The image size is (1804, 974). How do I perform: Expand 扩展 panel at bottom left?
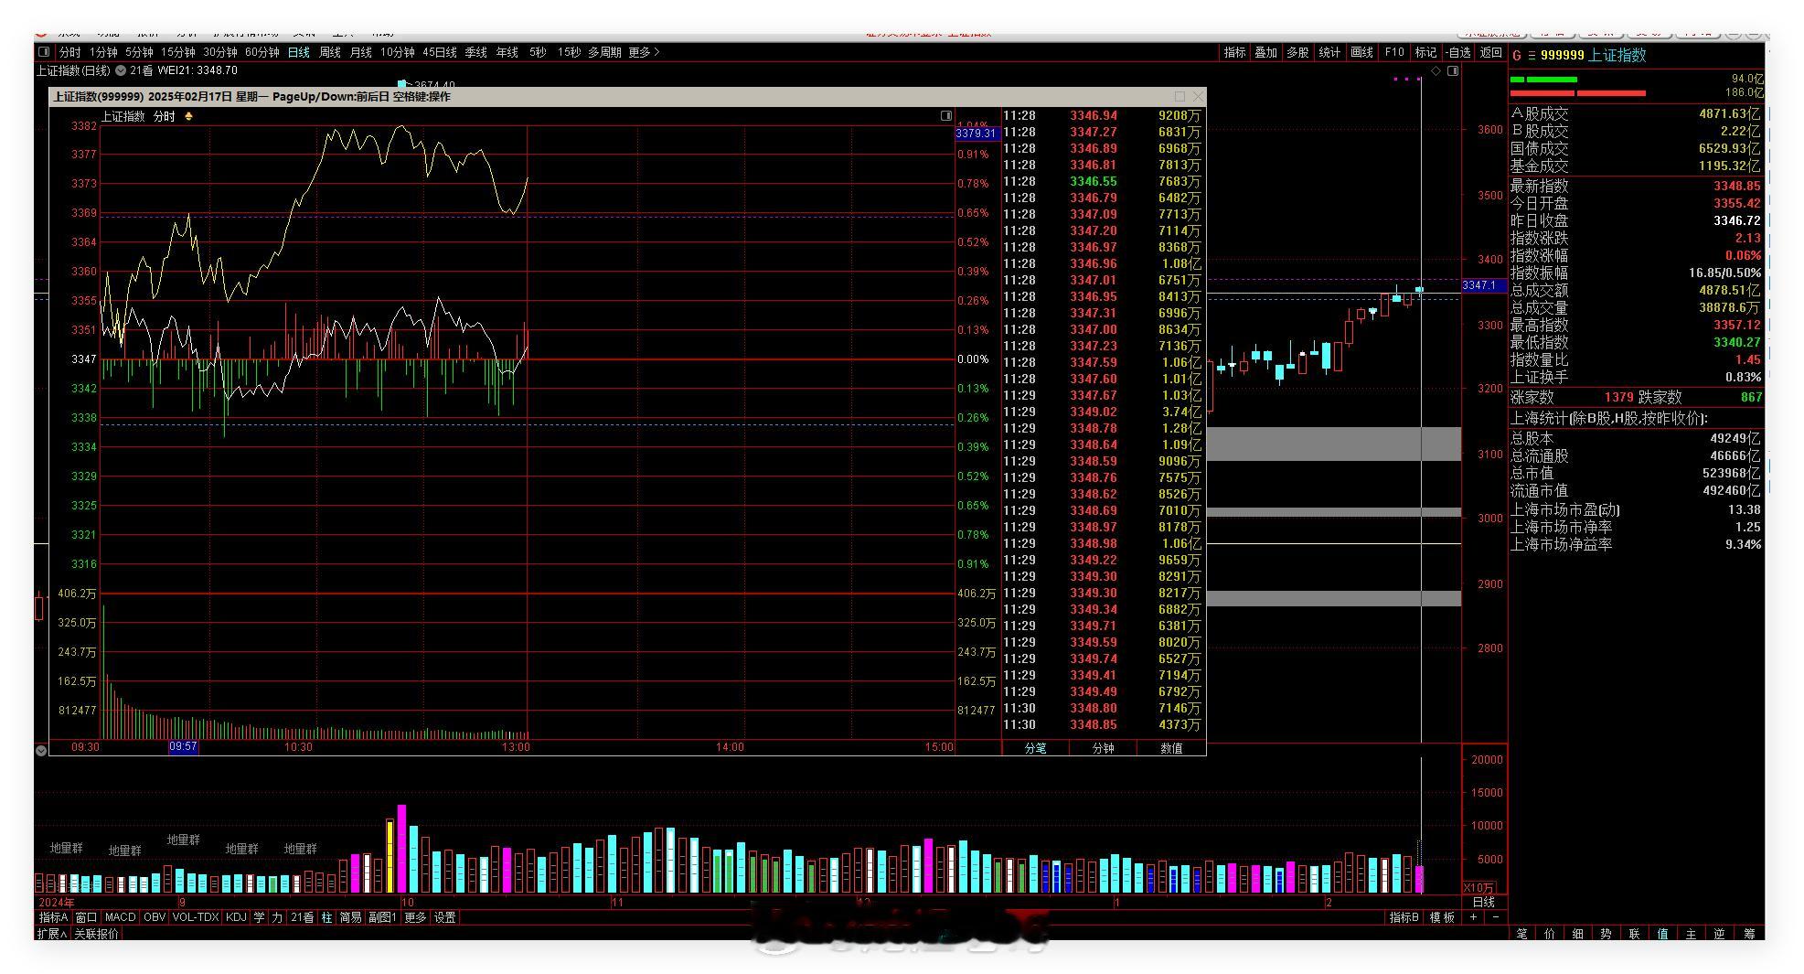coord(51,934)
